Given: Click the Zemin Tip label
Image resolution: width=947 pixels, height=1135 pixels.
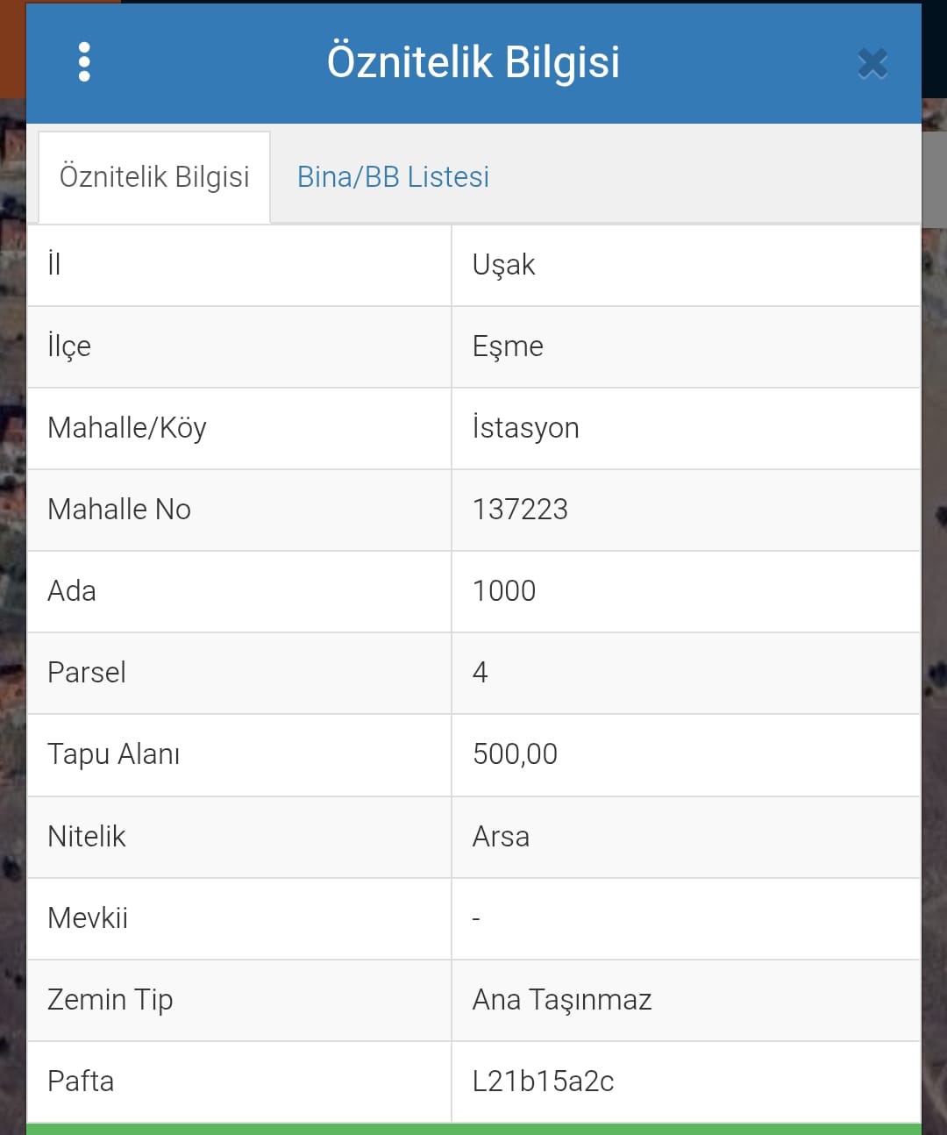Looking at the screenshot, I should tap(110, 1000).
